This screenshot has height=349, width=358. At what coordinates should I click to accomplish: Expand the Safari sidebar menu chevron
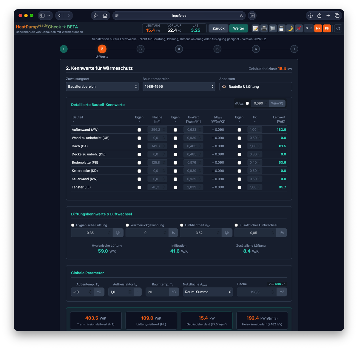click(x=49, y=16)
